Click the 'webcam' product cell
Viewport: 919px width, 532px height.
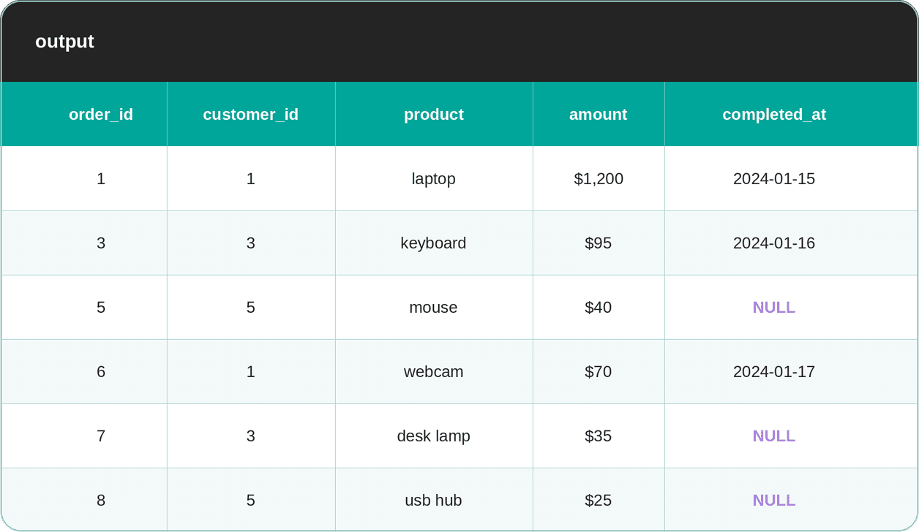pos(434,371)
